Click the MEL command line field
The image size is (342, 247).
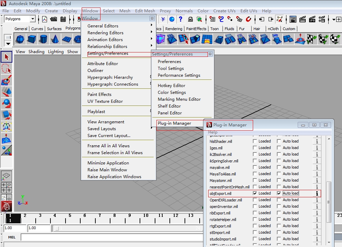pyautogui.click(x=112, y=237)
